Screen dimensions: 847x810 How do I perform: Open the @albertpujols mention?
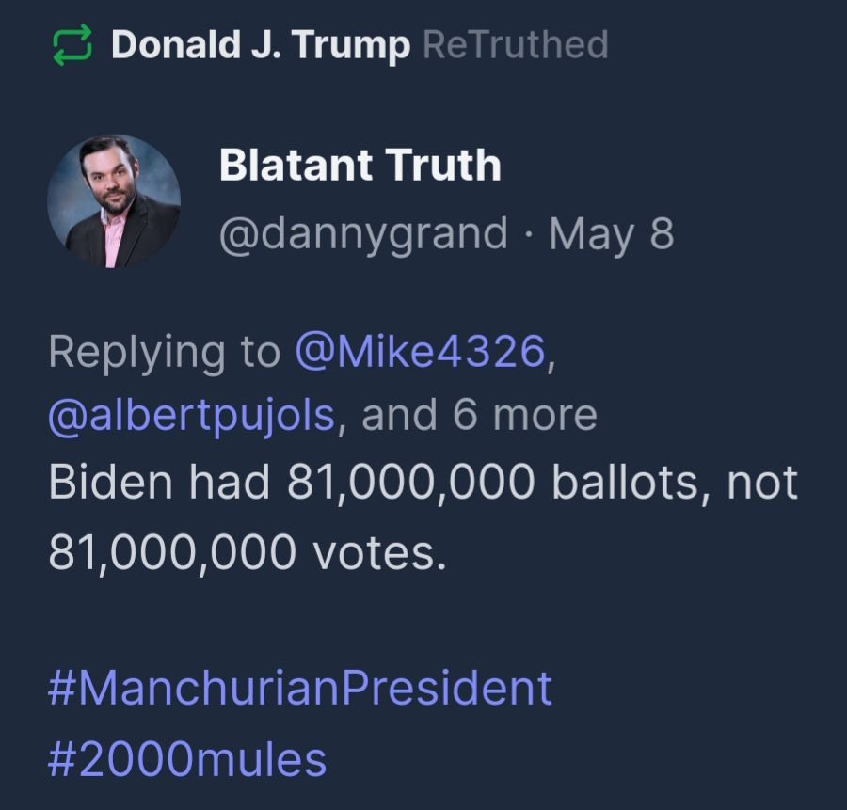click(191, 415)
